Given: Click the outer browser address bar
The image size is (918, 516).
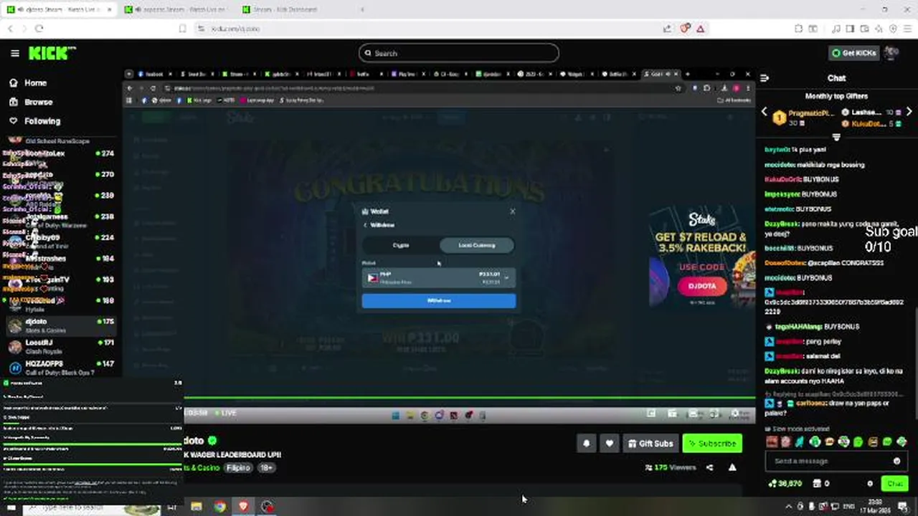Looking at the screenshot, I should pyautogui.click(x=430, y=29).
